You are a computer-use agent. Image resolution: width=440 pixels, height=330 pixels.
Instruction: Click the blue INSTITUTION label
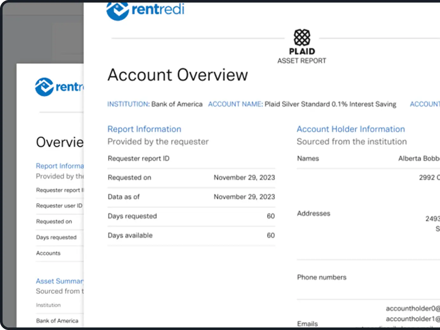point(128,104)
